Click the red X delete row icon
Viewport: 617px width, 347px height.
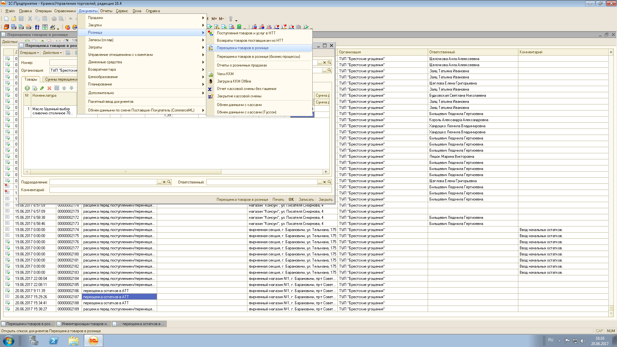(x=49, y=88)
